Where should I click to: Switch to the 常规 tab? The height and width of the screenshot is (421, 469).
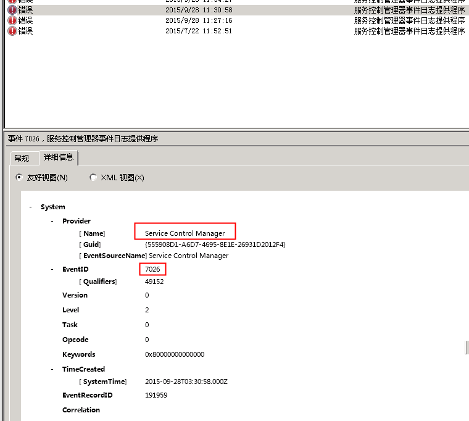tap(22, 158)
